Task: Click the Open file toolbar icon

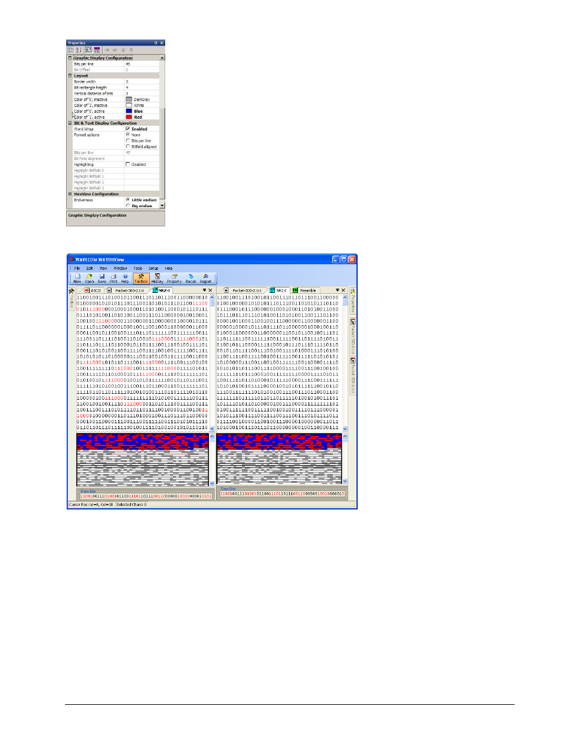Action: click(90, 278)
